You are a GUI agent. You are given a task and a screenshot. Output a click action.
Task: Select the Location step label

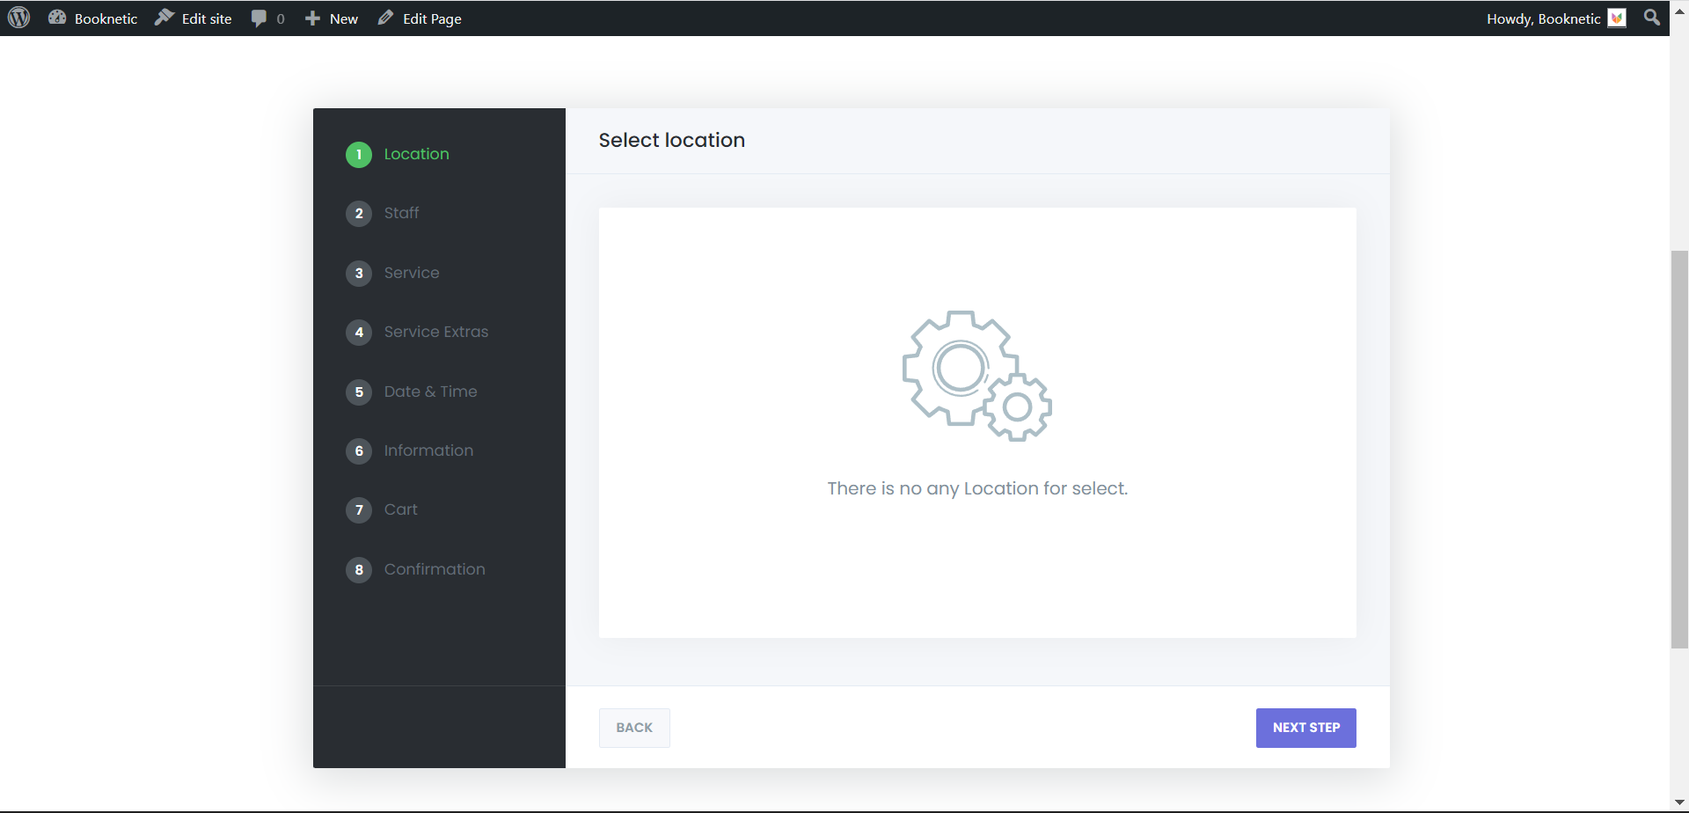tap(416, 154)
